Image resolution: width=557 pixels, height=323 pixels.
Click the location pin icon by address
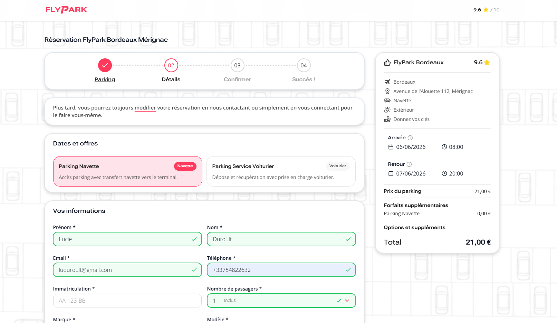pyautogui.click(x=387, y=91)
